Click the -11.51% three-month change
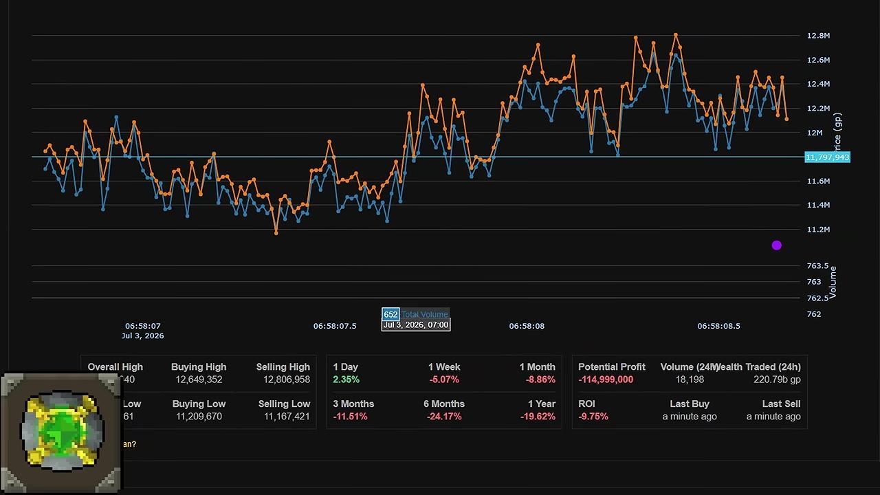The height and width of the screenshot is (495, 880). tap(351, 417)
